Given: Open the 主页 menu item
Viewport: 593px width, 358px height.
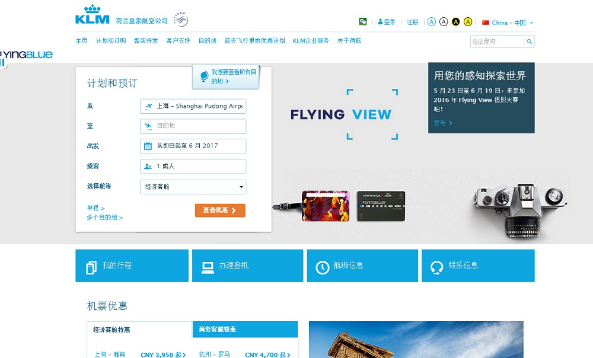Looking at the screenshot, I should coord(81,40).
